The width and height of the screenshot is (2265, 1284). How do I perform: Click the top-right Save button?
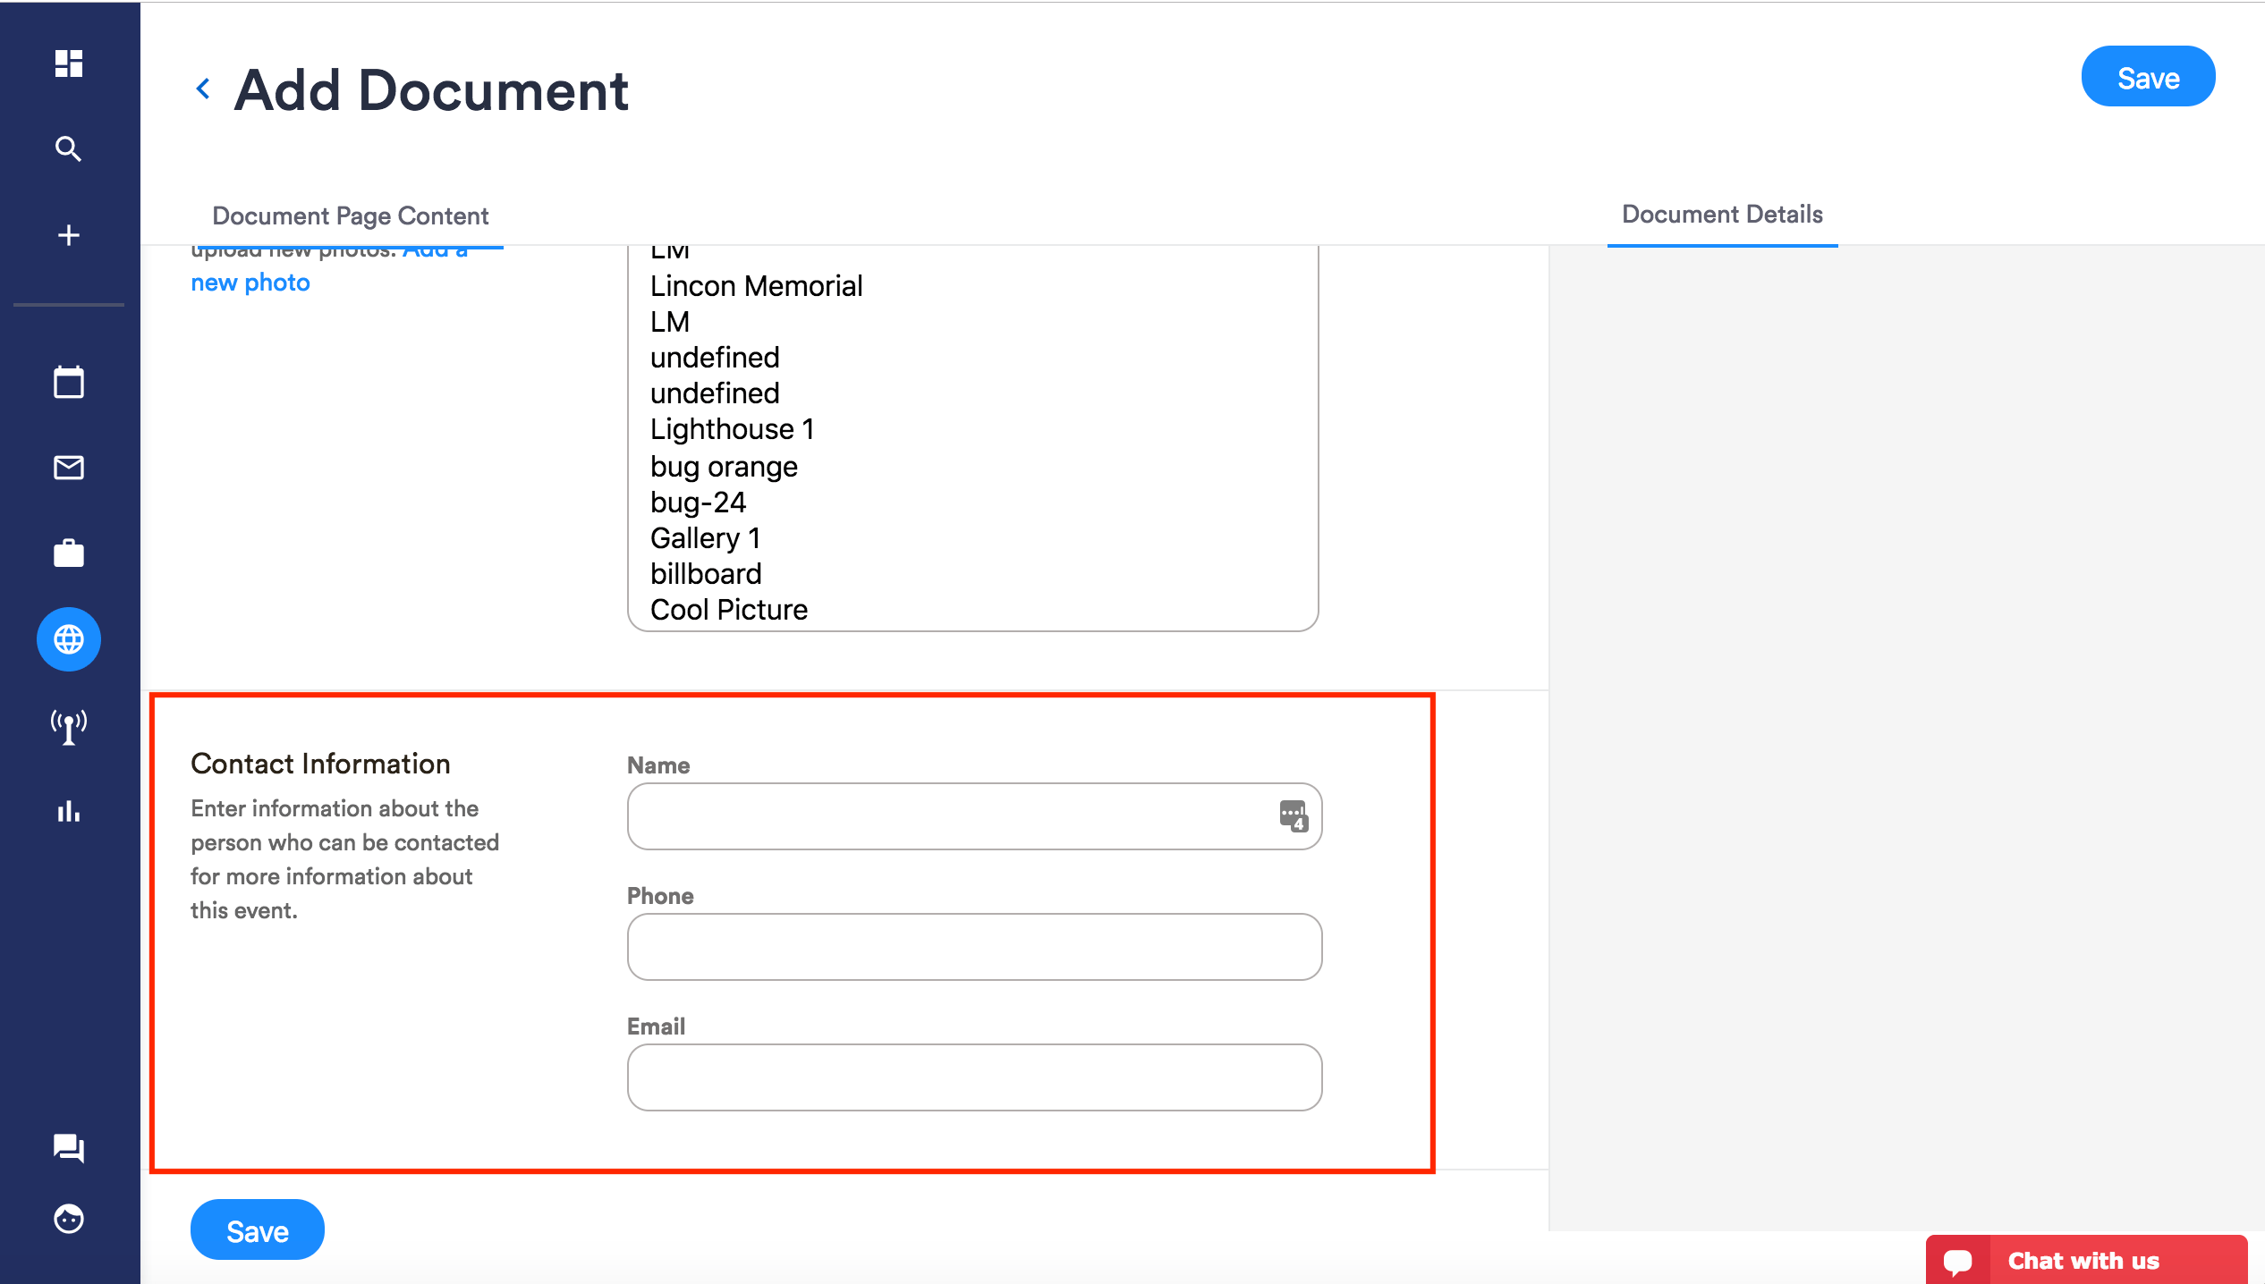[2147, 78]
